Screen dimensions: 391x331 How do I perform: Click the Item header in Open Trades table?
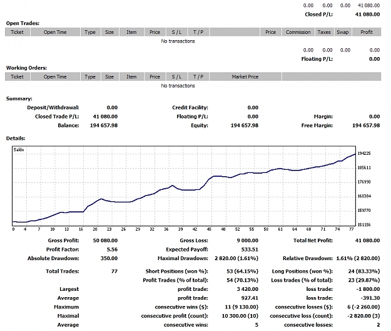pos(131,32)
